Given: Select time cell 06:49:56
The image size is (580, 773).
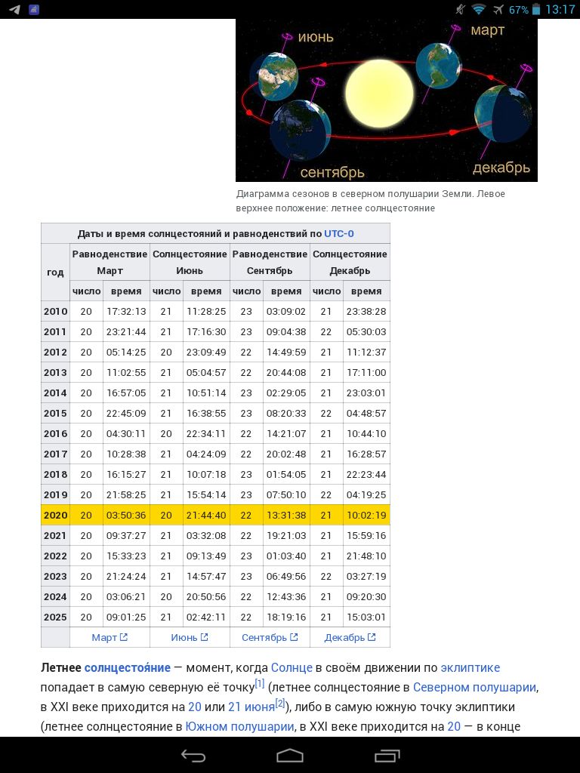Looking at the screenshot, I should (286, 576).
